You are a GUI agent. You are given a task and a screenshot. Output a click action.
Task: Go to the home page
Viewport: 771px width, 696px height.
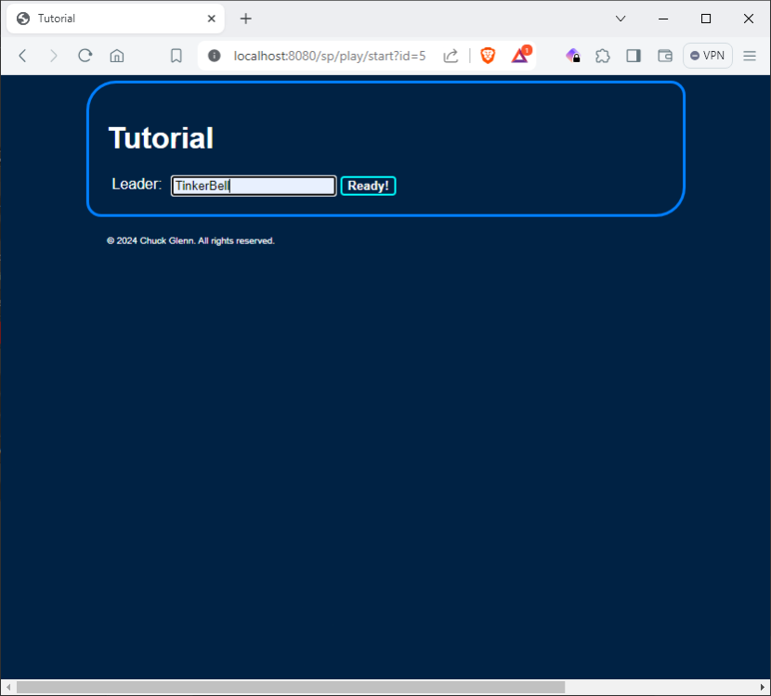tap(117, 56)
